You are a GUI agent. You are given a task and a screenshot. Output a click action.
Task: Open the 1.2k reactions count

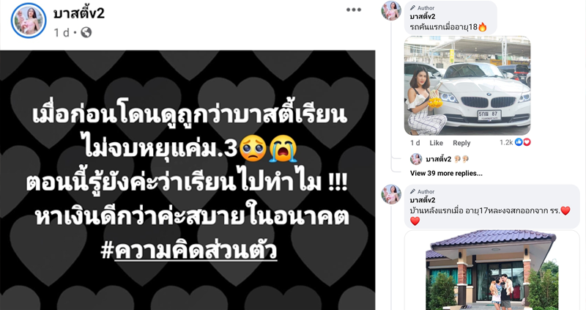506,142
